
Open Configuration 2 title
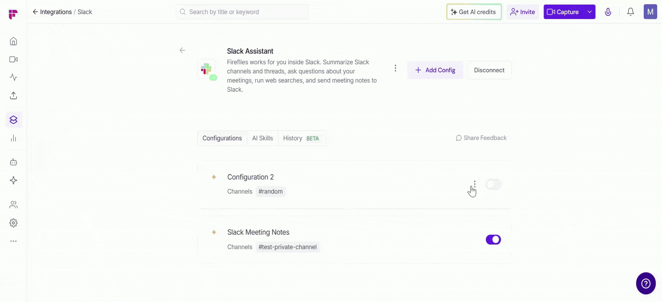pos(250,177)
